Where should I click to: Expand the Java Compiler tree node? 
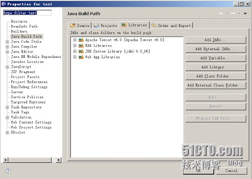click(7, 47)
